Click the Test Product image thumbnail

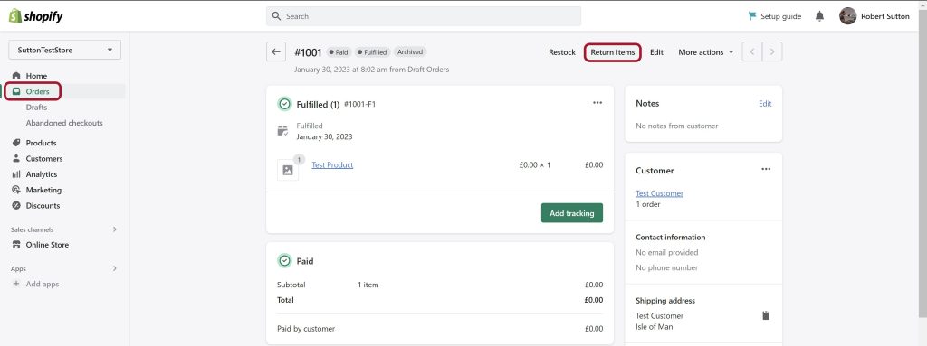pyautogui.click(x=288, y=170)
